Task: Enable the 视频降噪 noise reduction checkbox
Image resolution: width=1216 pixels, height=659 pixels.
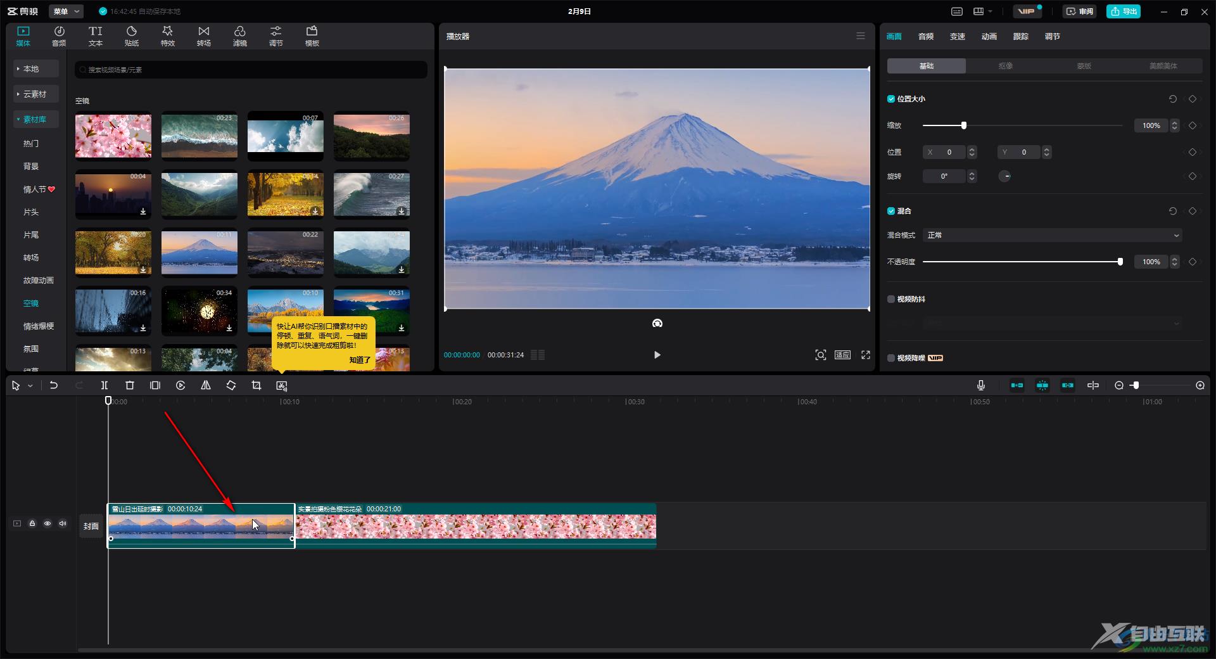Action: coord(891,358)
